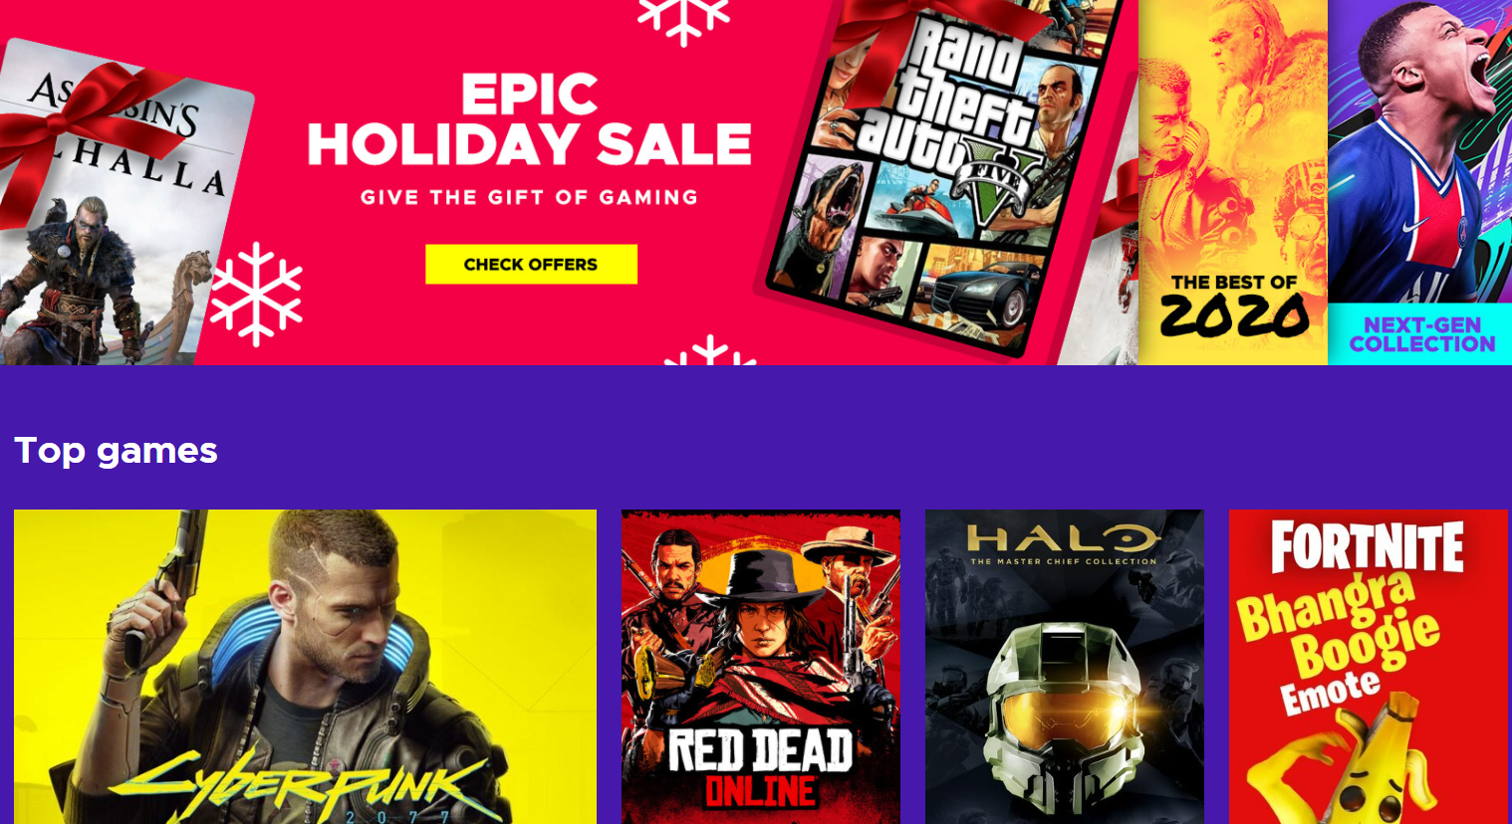Open the Red Dead Online game tile
The width and height of the screenshot is (1512, 824).
pos(761,667)
